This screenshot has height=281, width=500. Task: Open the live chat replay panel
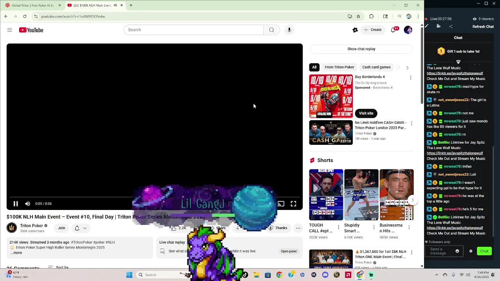point(289,251)
